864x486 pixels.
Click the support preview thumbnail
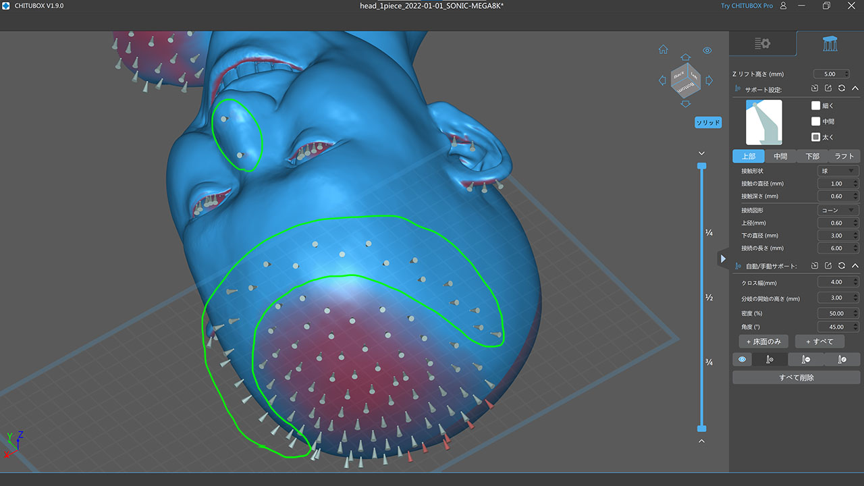pyautogui.click(x=763, y=122)
